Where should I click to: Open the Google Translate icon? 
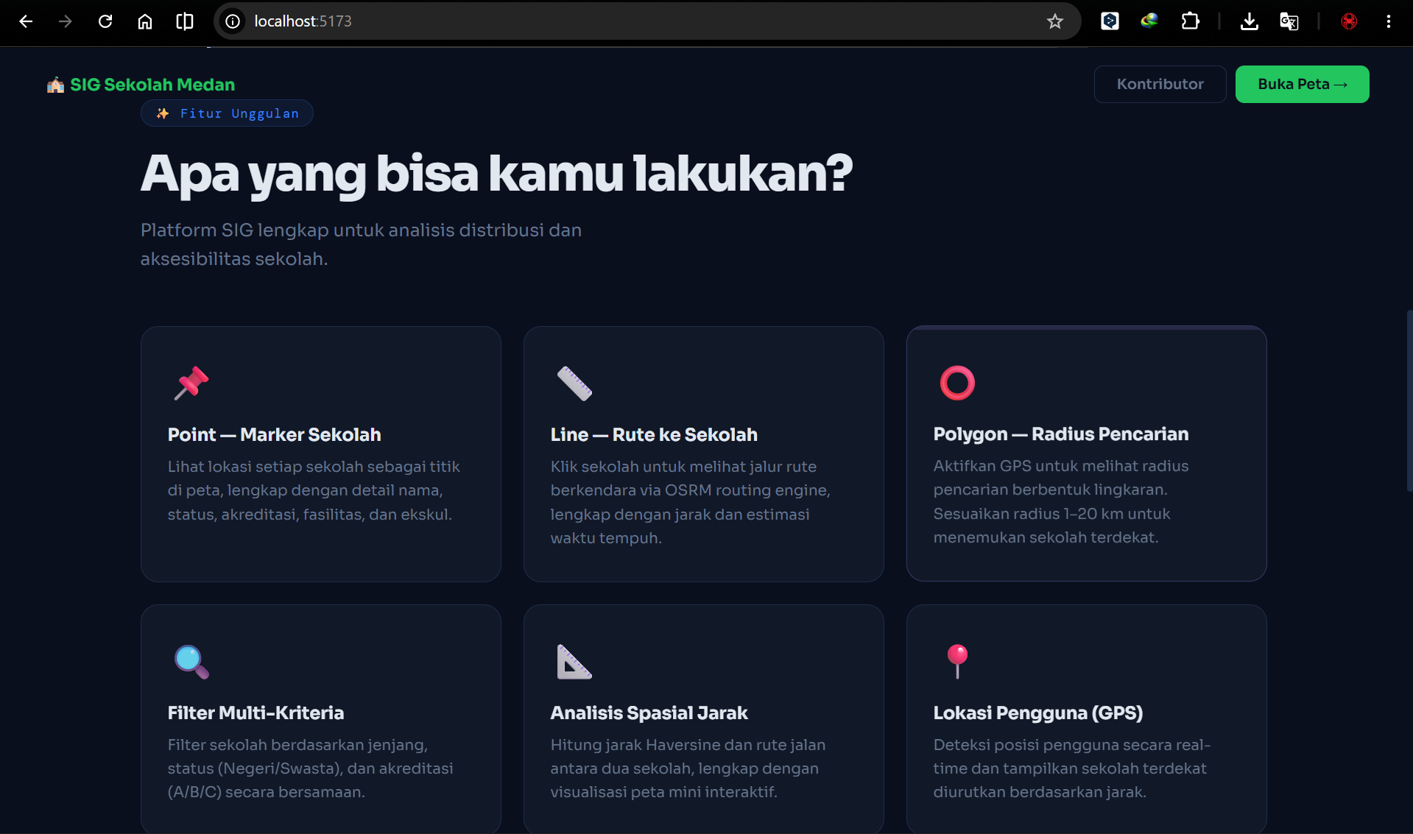point(1289,21)
